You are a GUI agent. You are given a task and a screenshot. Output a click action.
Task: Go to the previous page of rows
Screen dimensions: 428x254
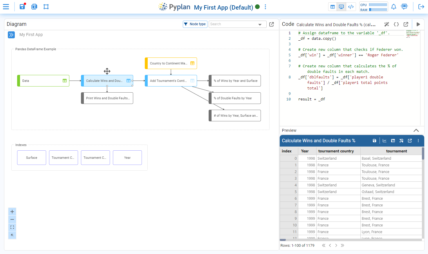(330, 246)
